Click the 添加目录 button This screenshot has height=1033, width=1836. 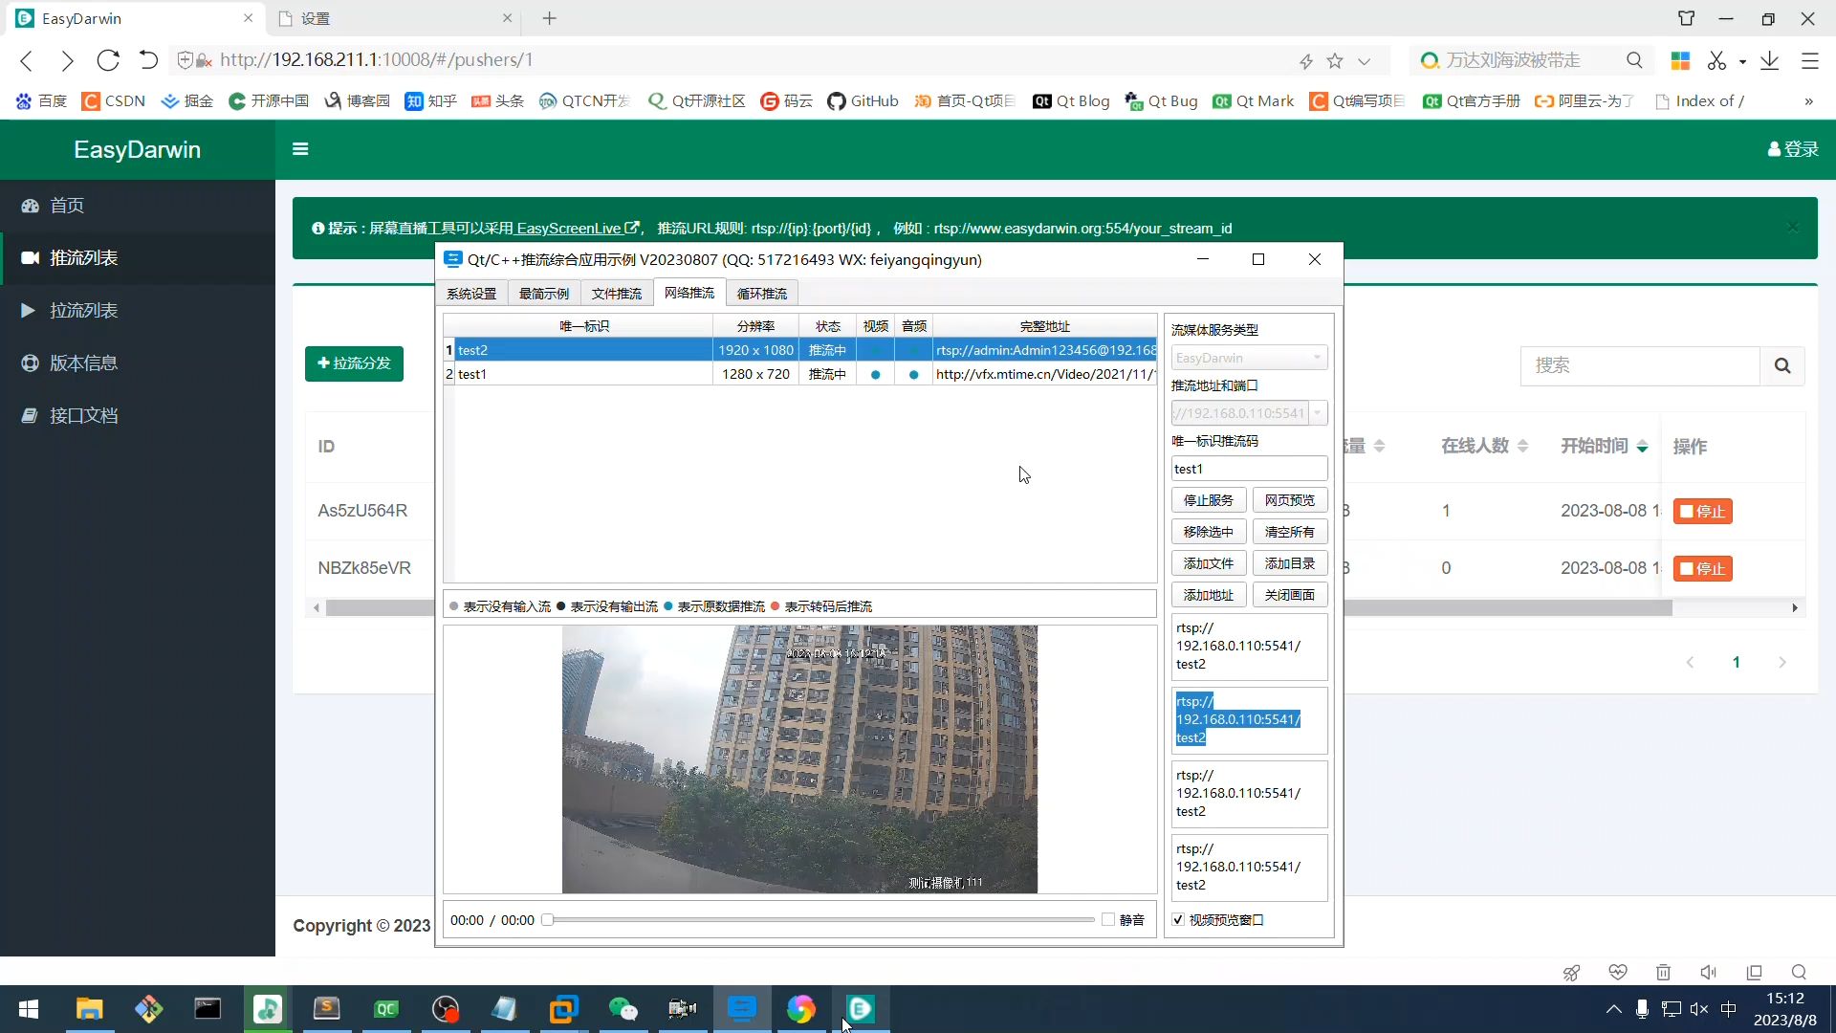tap(1290, 563)
